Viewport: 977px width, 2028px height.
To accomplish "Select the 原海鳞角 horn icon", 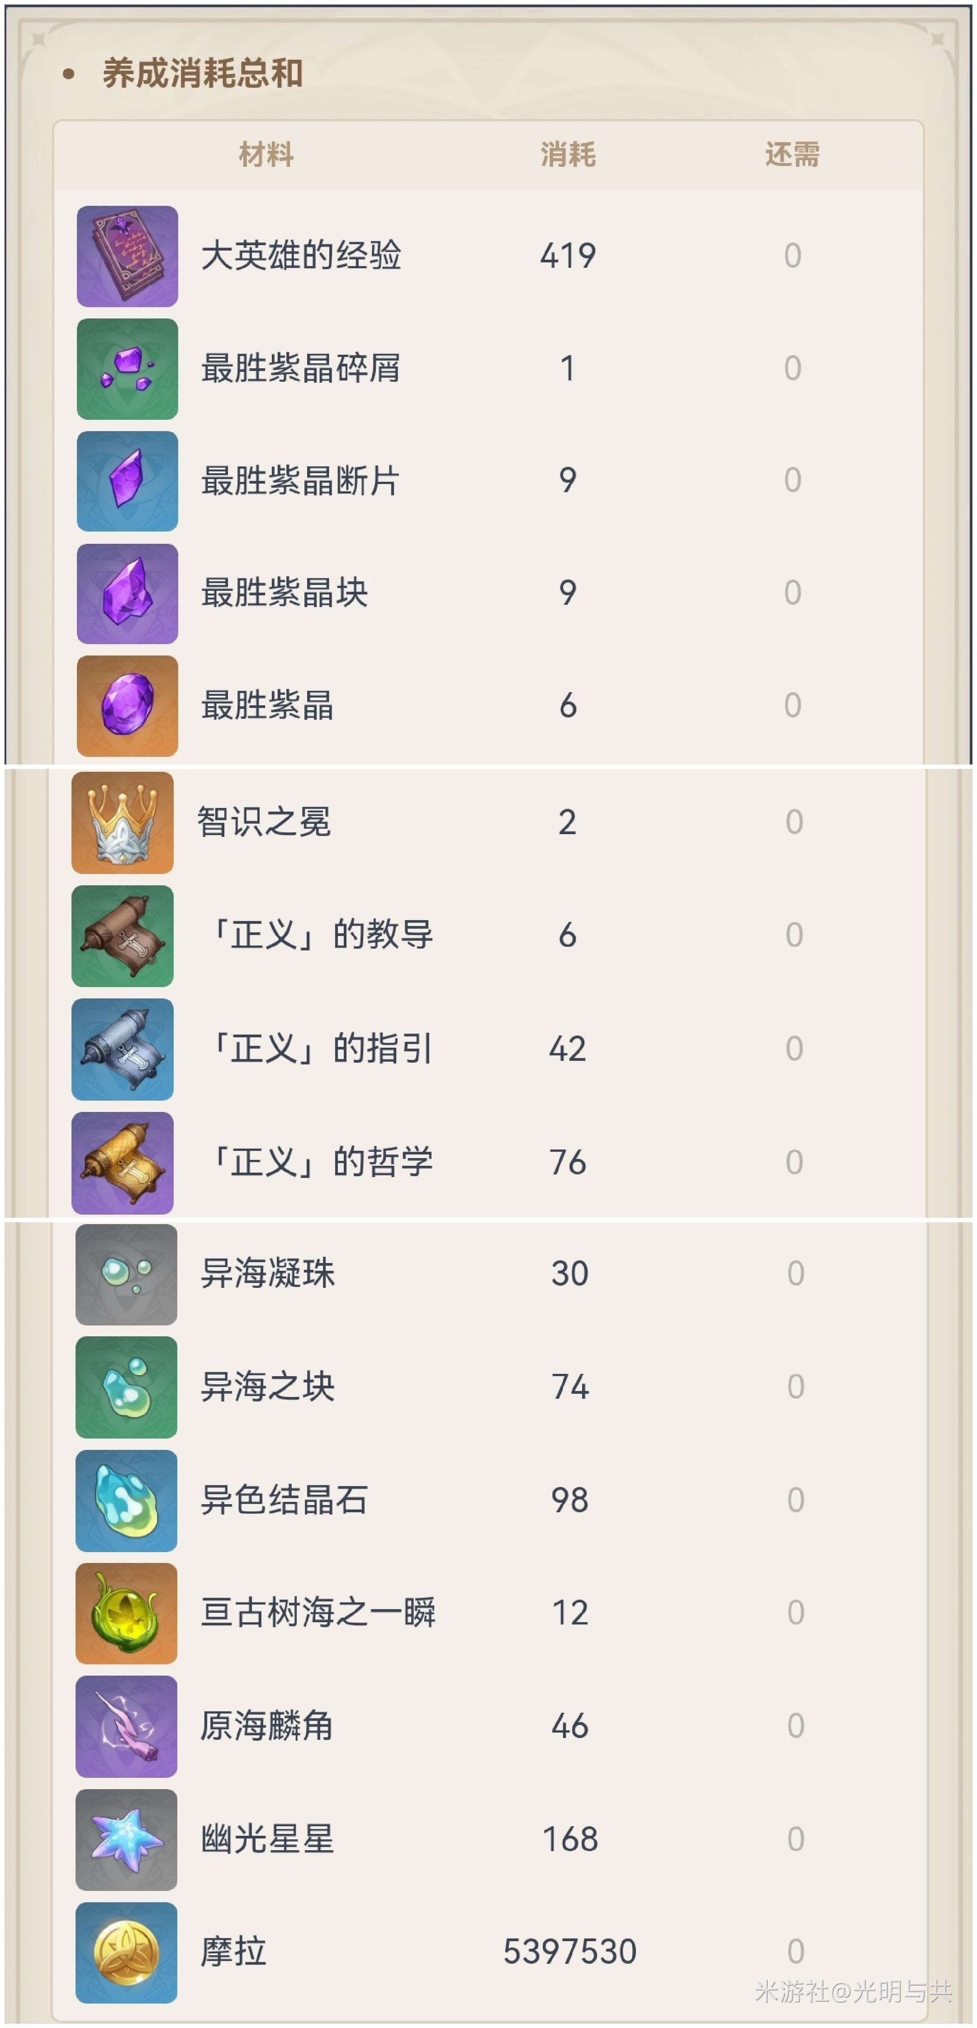I will pyautogui.click(x=126, y=1726).
